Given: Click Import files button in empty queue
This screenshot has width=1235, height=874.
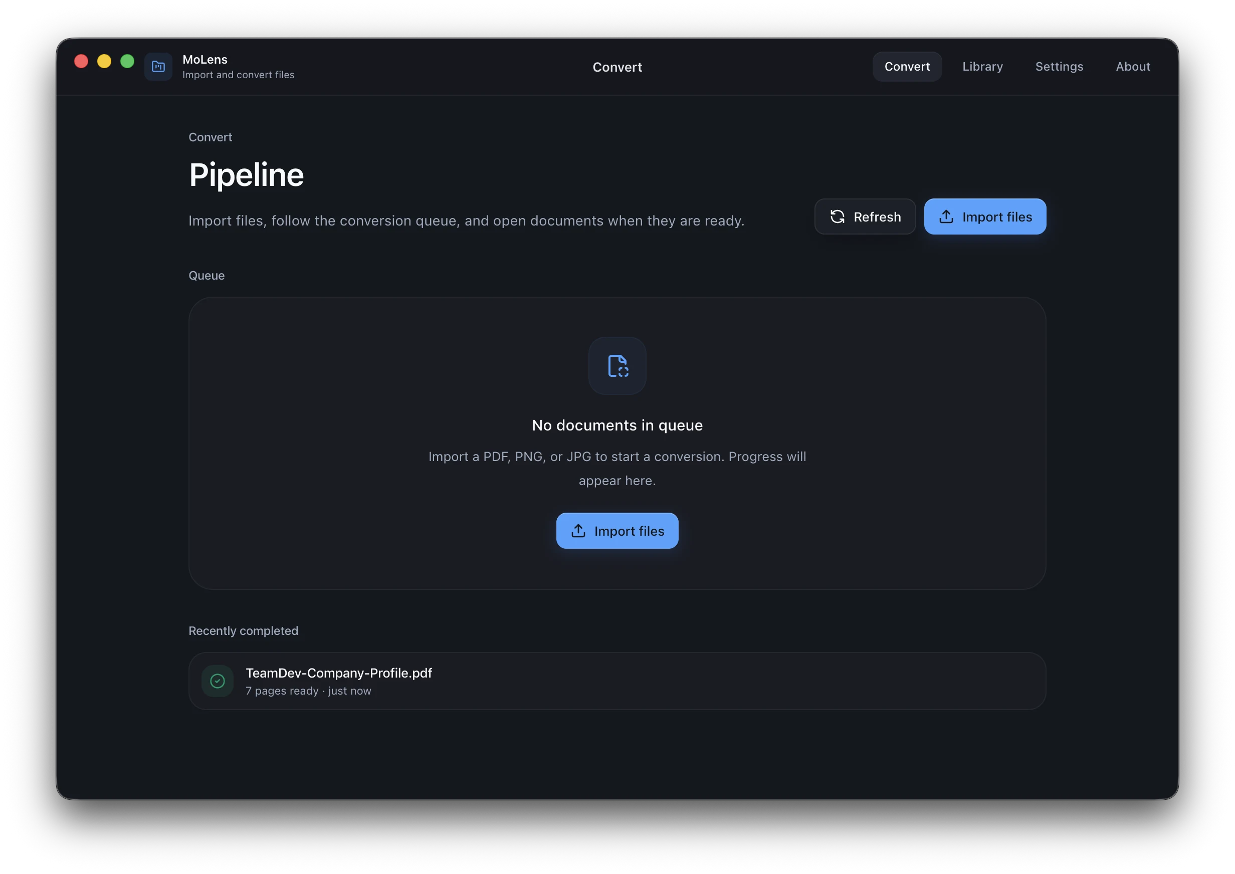Looking at the screenshot, I should [x=617, y=531].
